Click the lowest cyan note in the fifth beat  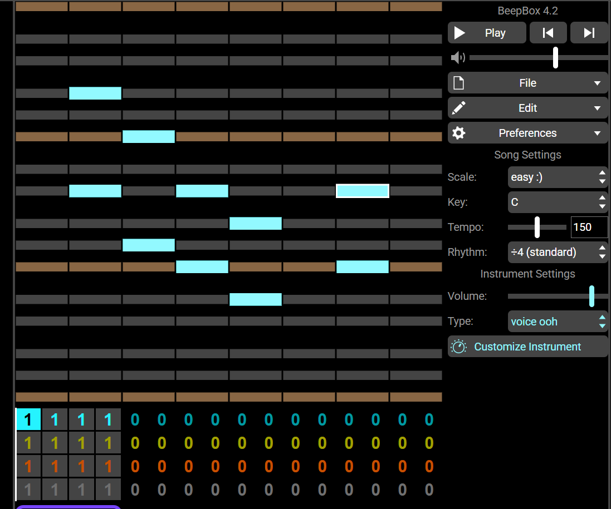coord(256,299)
